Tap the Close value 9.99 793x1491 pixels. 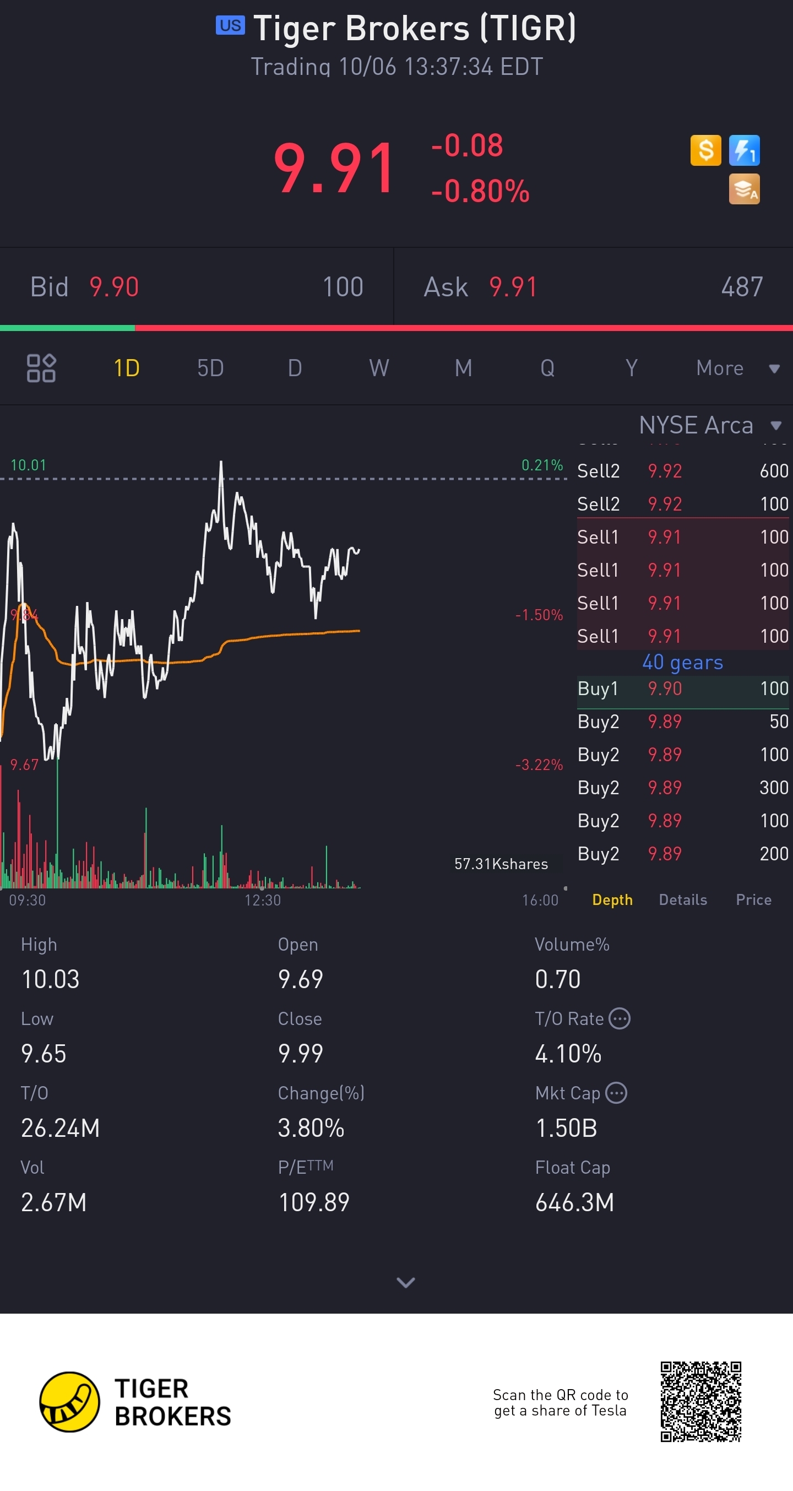point(301,1054)
